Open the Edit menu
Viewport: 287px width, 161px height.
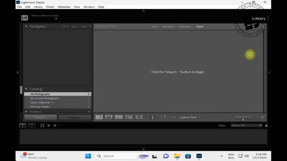28,7
